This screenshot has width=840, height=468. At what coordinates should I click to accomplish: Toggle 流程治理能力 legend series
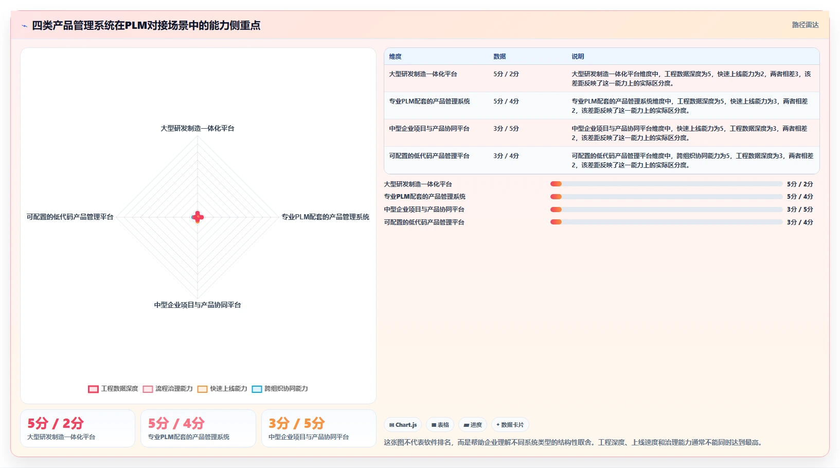168,389
